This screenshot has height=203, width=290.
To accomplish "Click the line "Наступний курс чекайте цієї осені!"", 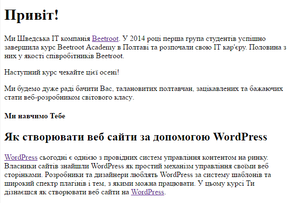I will pos(62,72).
